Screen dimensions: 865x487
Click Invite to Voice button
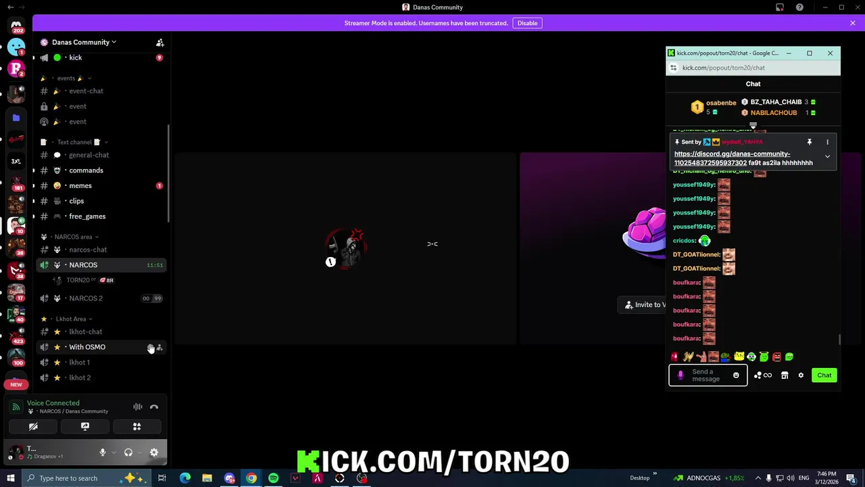tap(642, 305)
